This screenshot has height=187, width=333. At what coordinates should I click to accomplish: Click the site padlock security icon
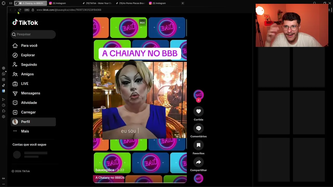[33, 10]
